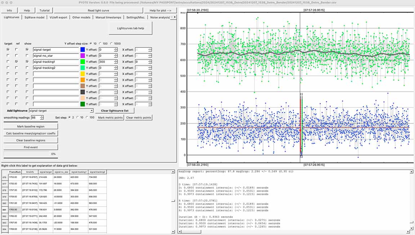415x235 pixels.
Task: Choose Set step value 2
Action: pyautogui.click(x=70, y=117)
